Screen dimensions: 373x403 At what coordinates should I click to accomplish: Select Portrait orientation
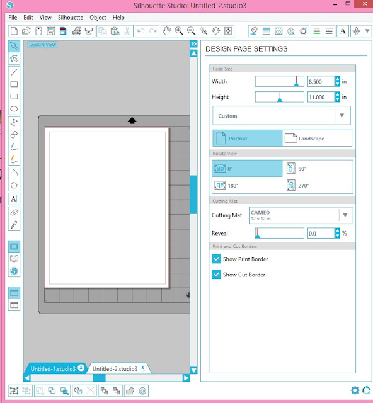coord(247,139)
